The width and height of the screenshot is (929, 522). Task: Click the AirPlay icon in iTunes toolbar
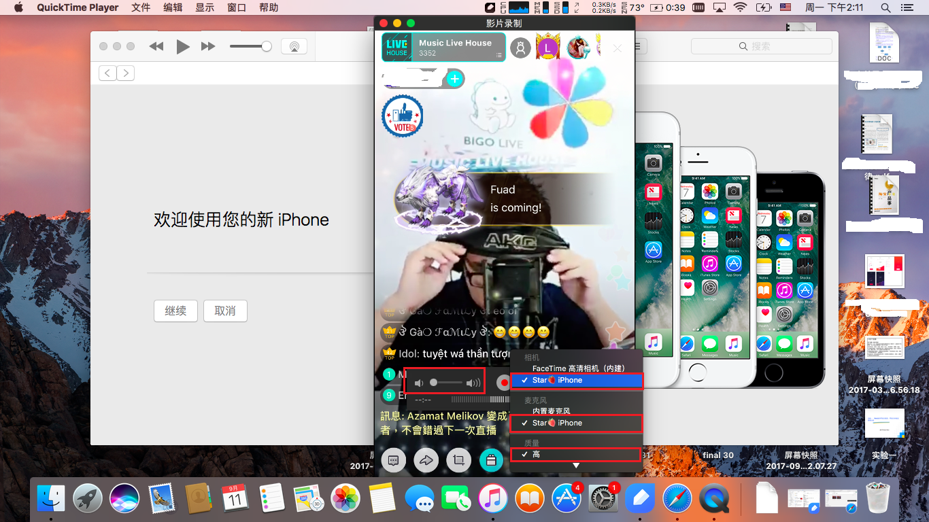(x=294, y=46)
